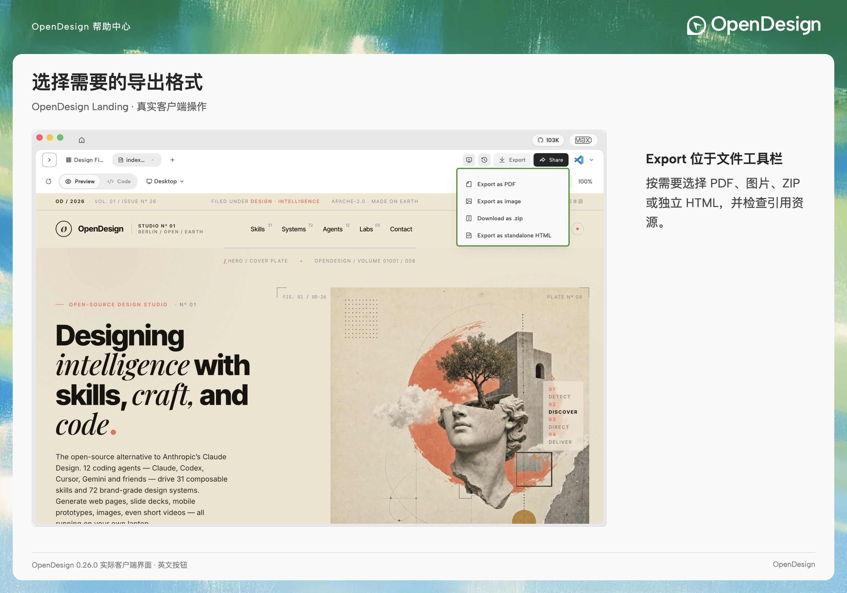Open the Skills nav link
The image size is (847, 593).
point(258,229)
